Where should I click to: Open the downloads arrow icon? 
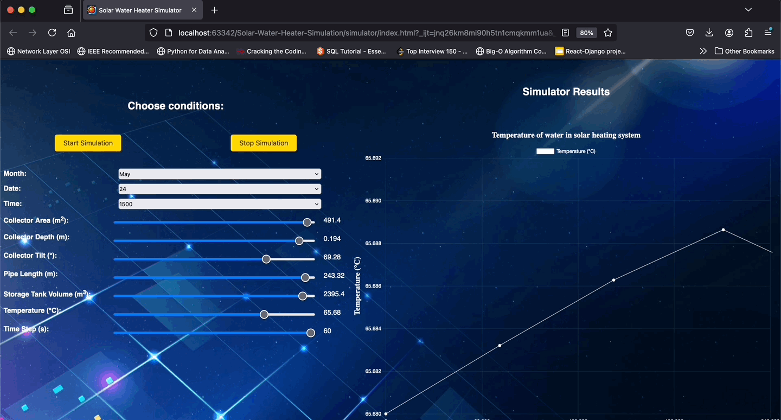coord(709,33)
